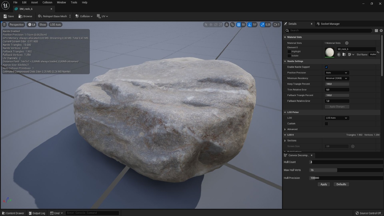384x216 pixels.
Task: Adjust the Max Hull Verts slider
Action: tap(346, 170)
